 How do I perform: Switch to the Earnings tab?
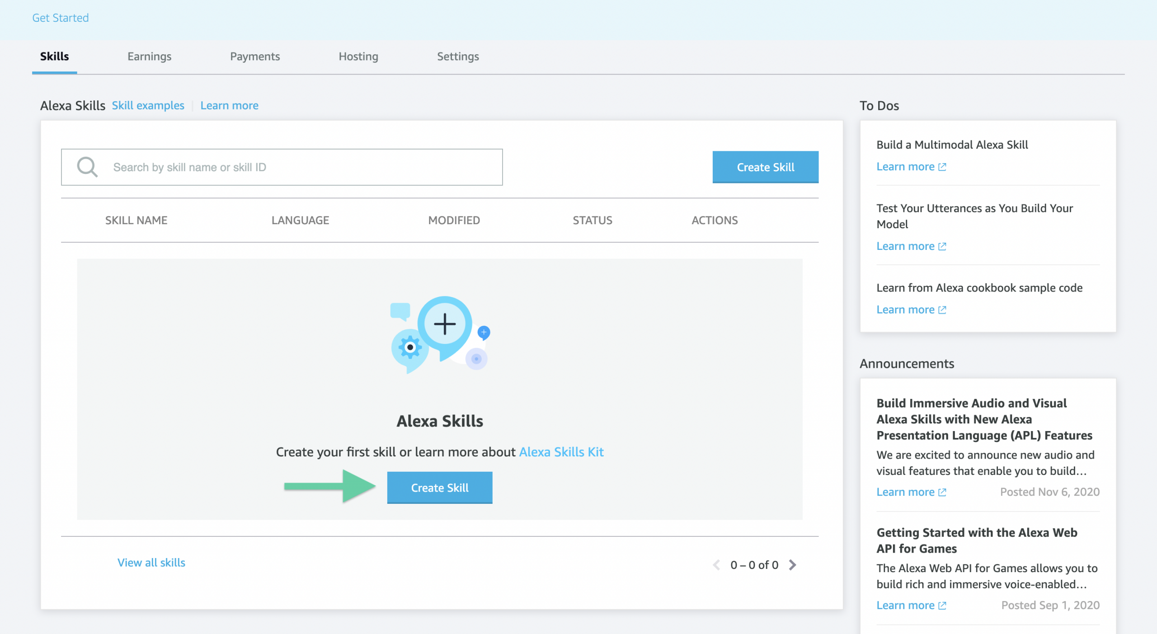[149, 56]
